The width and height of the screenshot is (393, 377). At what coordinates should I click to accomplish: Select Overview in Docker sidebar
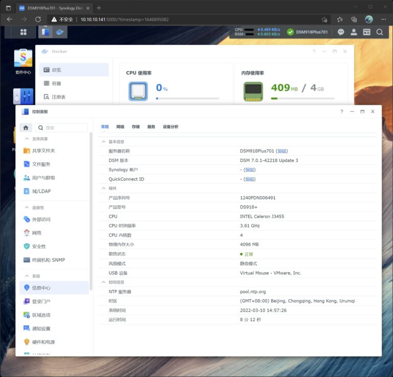tap(74, 70)
